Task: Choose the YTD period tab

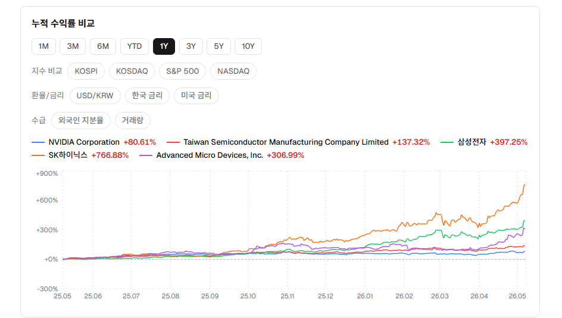Action: click(135, 46)
